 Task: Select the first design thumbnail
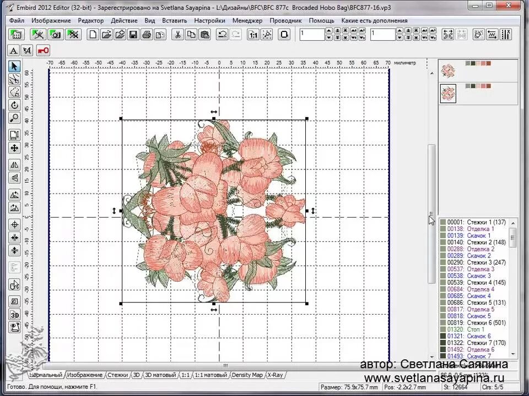point(448,71)
